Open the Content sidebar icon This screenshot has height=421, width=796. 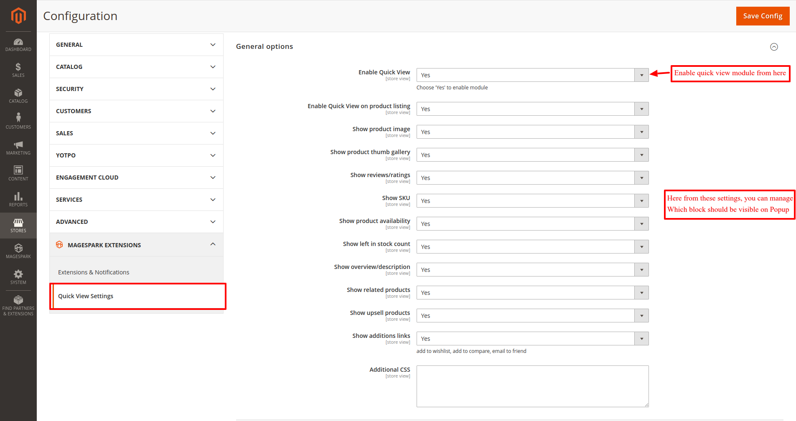coord(18,170)
